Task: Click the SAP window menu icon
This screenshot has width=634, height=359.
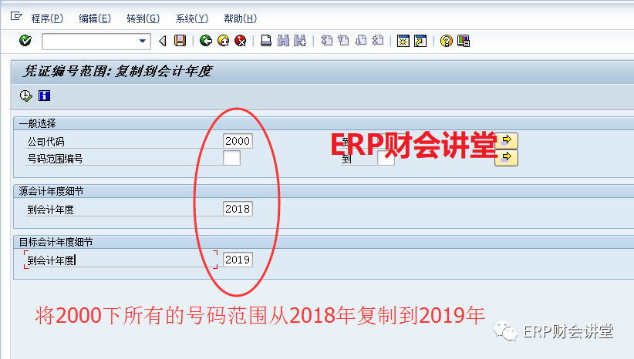Action: pos(16,16)
